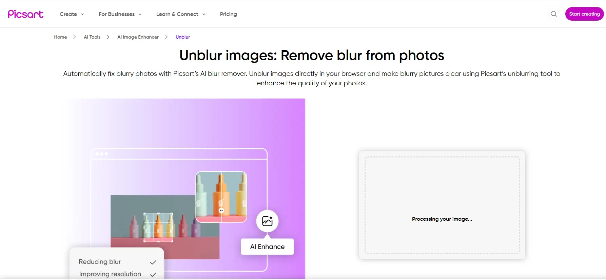The height and width of the screenshot is (280, 606).
Task: Click the crop selection box over bottles
Action: [x=158, y=227]
